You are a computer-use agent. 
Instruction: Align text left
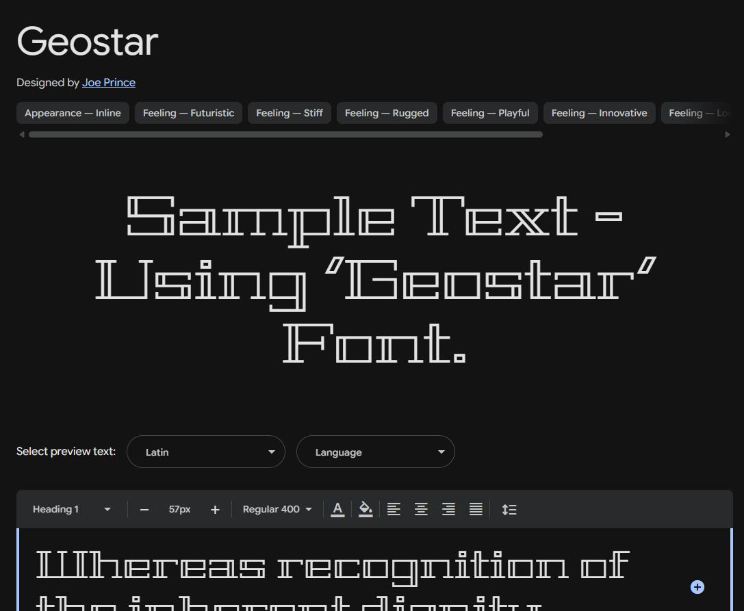[x=394, y=510]
